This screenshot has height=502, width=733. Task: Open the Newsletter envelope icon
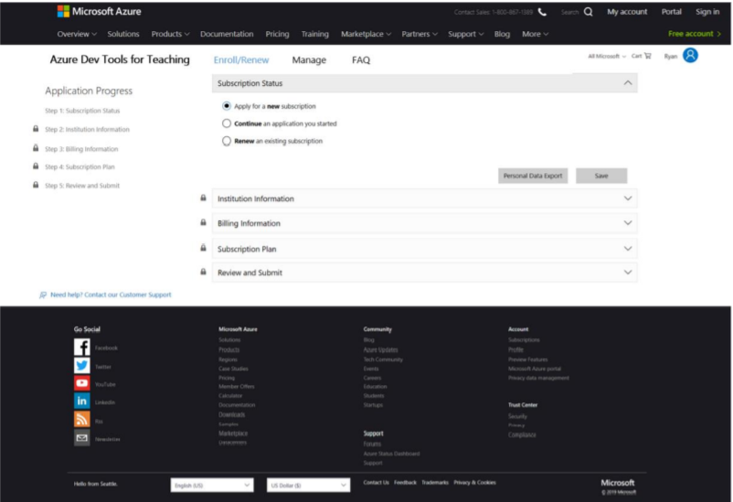pyautogui.click(x=82, y=438)
